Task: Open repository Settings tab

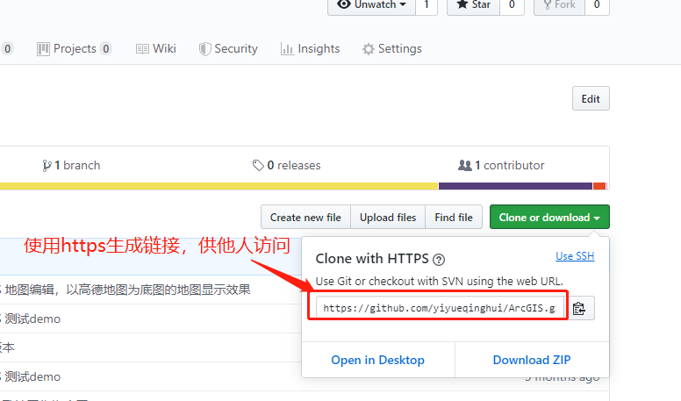Action: (392, 48)
